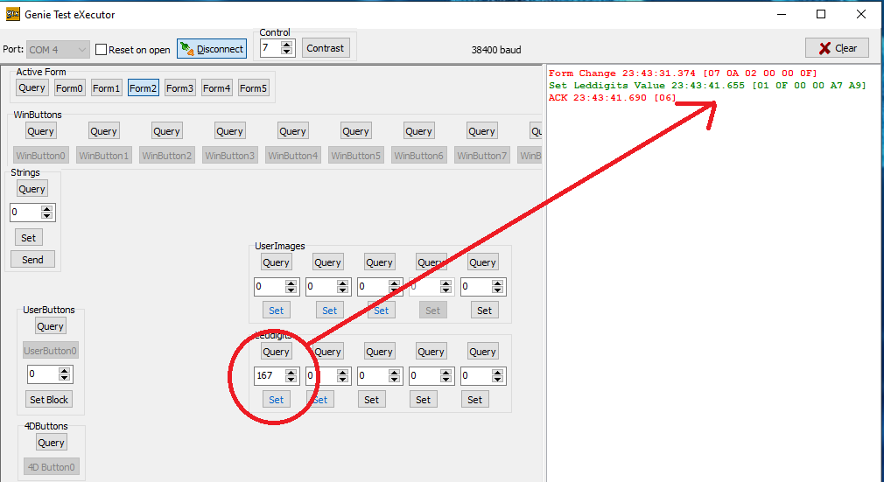
Task: Click Query in the Active Form group
Action: (32, 87)
